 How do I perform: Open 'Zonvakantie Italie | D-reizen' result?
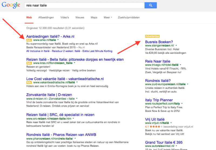point(49,95)
